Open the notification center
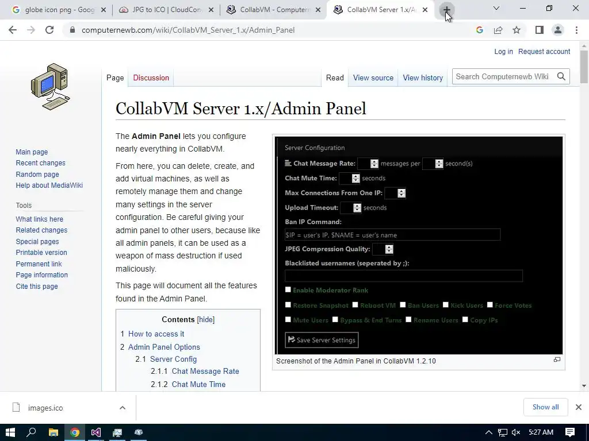 [570, 432]
